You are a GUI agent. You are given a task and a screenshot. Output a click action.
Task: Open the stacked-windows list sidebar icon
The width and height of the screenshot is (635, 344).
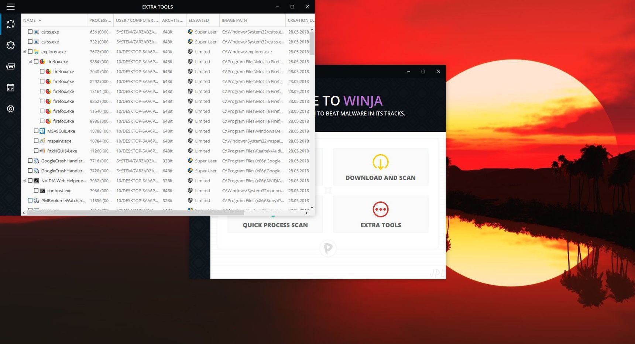pyautogui.click(x=11, y=66)
